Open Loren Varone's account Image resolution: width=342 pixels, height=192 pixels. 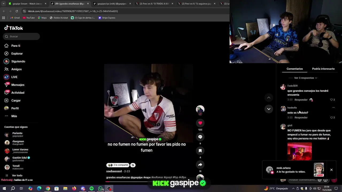click(17, 151)
